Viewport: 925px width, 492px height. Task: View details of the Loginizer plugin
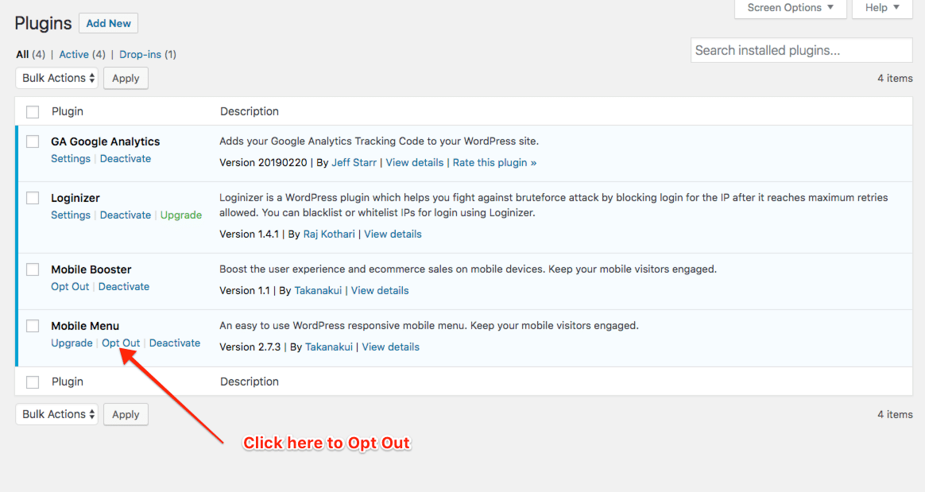click(393, 234)
